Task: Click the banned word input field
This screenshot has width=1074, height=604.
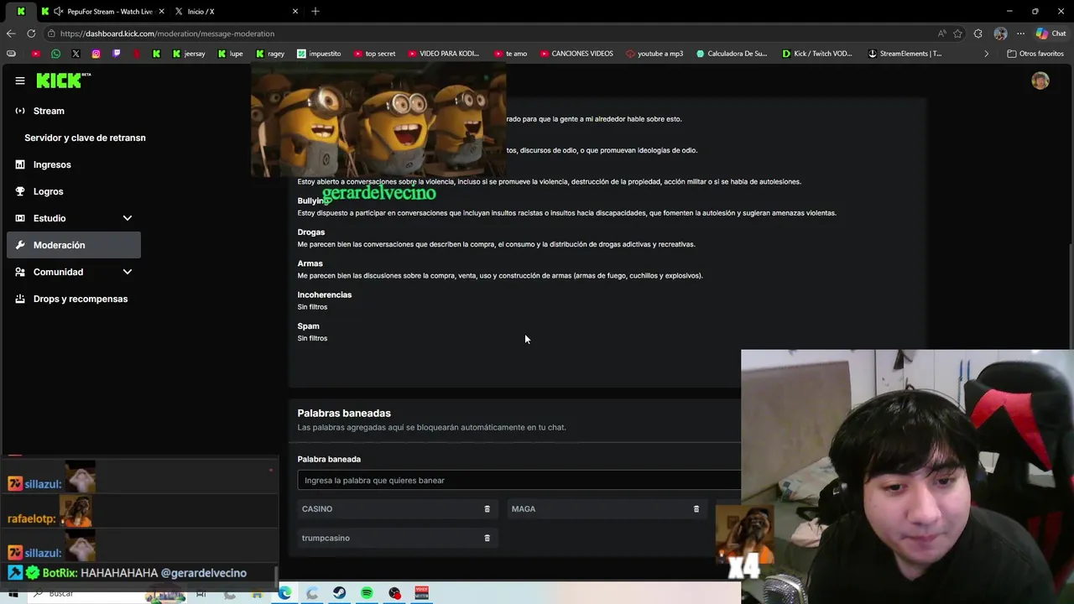Action: click(519, 481)
